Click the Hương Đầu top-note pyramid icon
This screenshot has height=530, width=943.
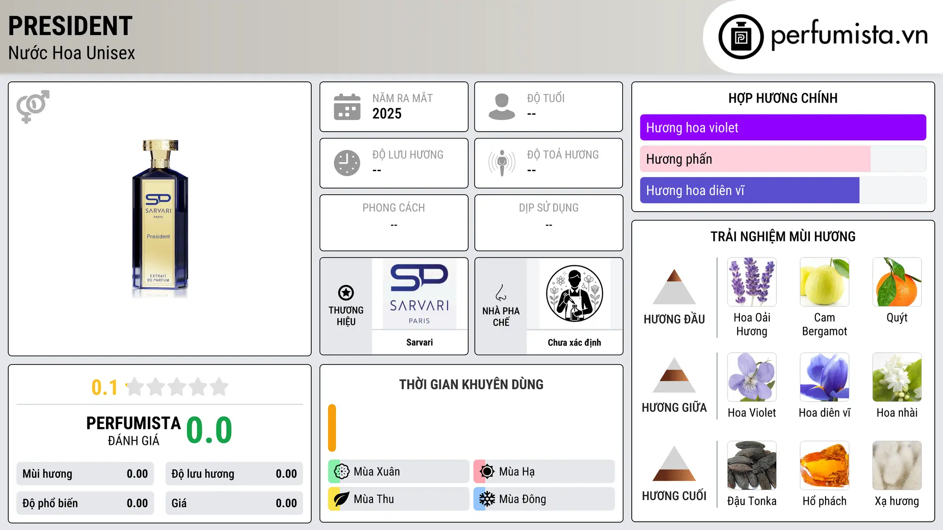coord(674,286)
